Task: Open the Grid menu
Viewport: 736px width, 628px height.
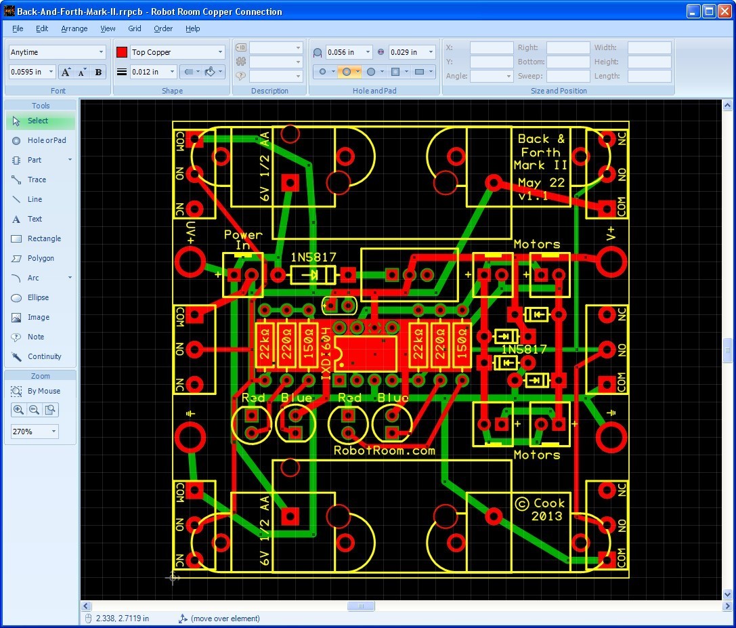Action: click(x=134, y=28)
